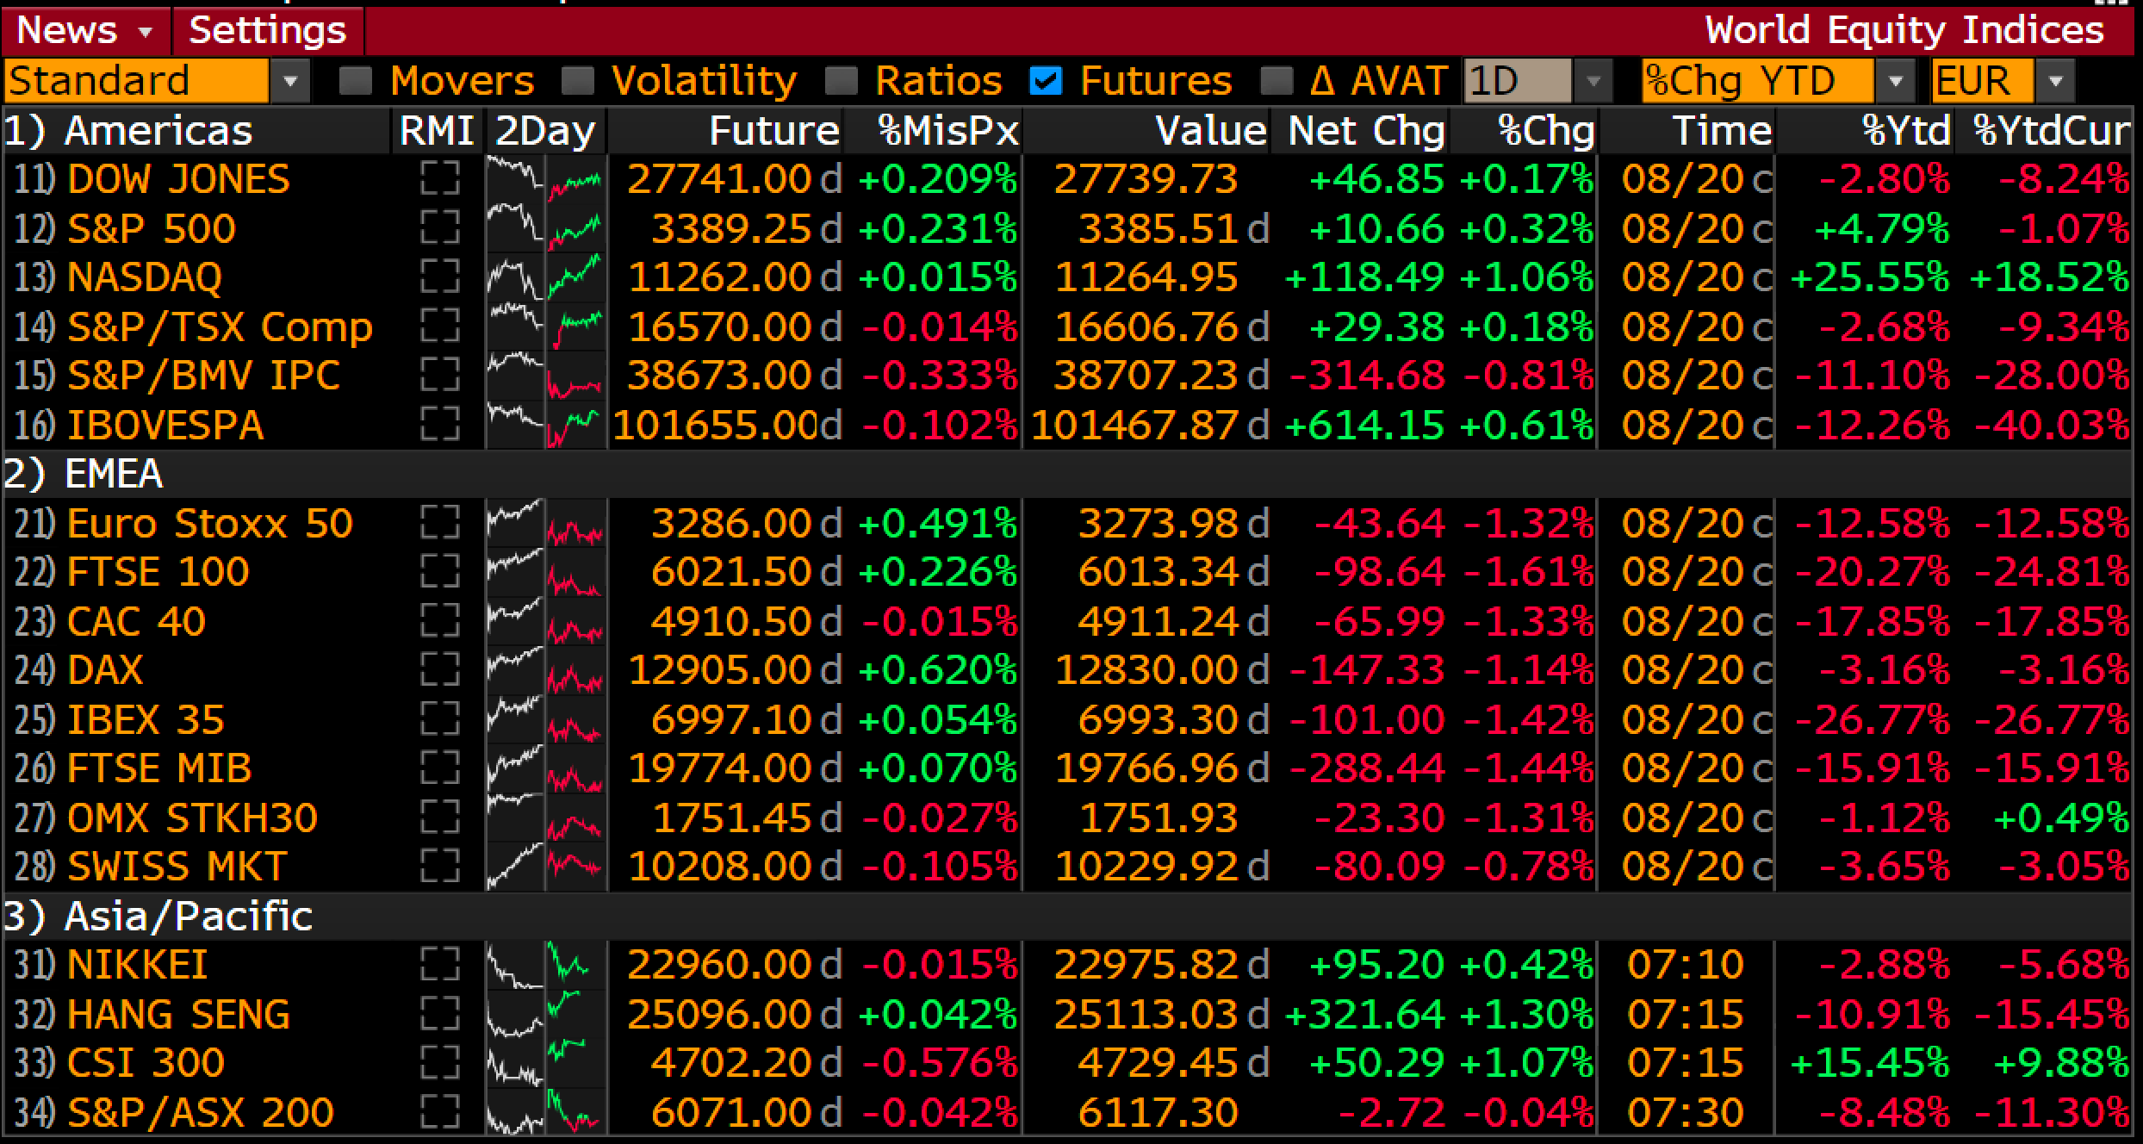The width and height of the screenshot is (2143, 1144).
Task: Toggle RMI box for DOW JONES
Action: point(439,179)
